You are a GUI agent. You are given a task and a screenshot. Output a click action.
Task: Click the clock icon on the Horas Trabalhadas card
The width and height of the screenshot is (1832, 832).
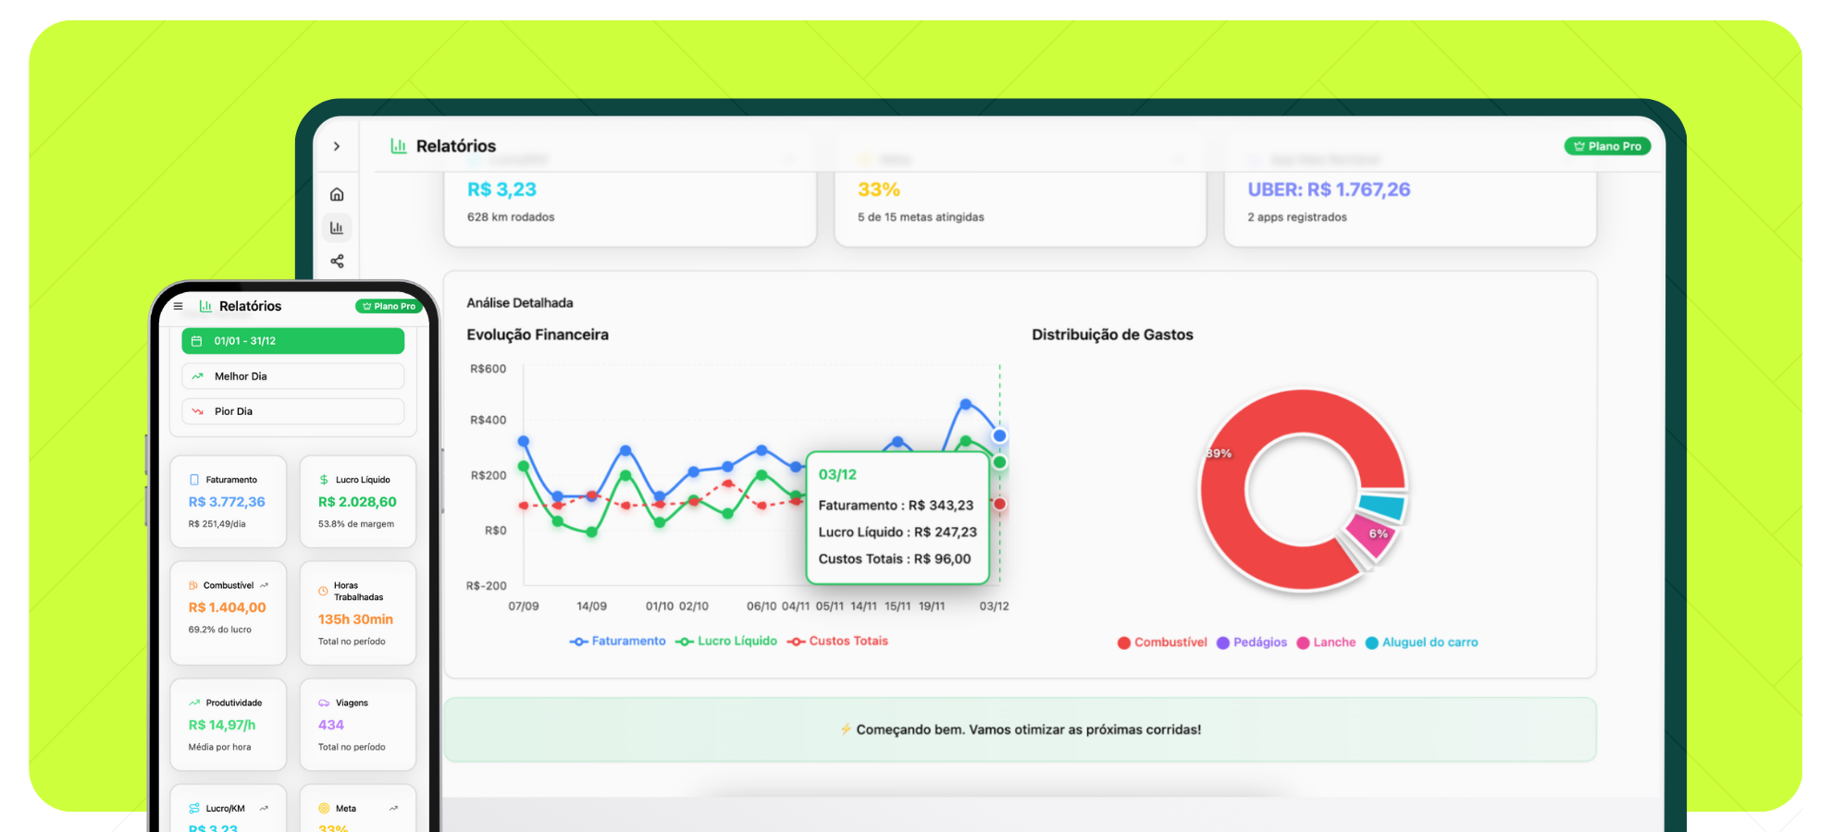pos(323,591)
